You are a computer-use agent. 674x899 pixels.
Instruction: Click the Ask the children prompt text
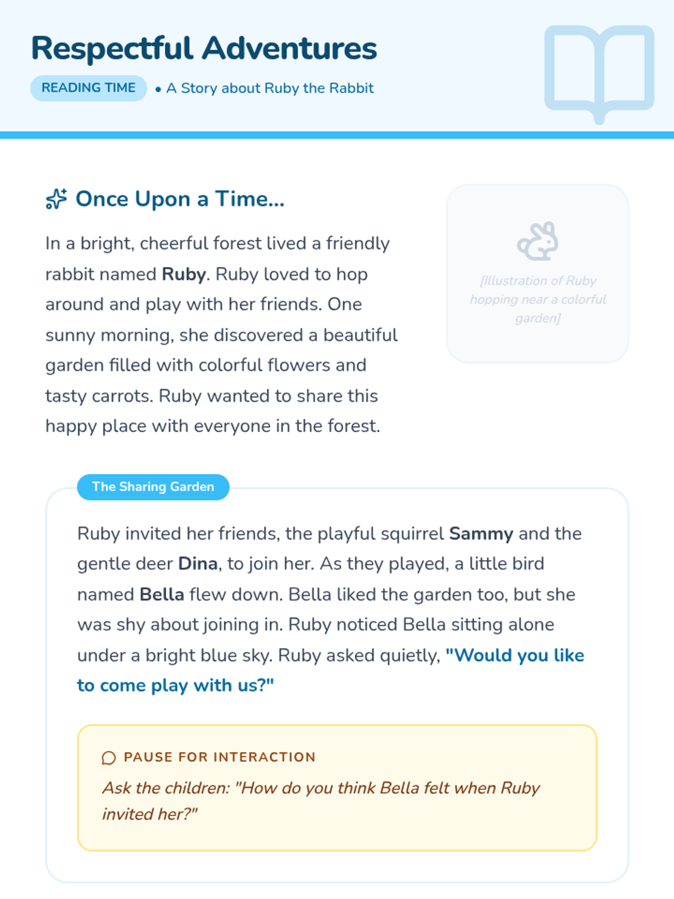(x=321, y=801)
